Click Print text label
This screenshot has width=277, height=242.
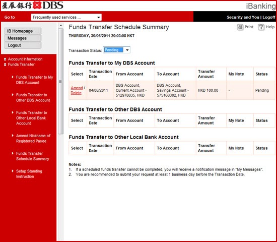coord(249,27)
